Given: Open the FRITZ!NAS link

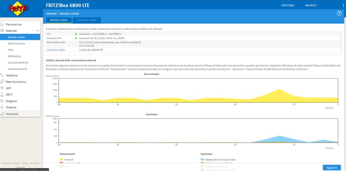Looking at the screenshot, I should coord(288,6).
